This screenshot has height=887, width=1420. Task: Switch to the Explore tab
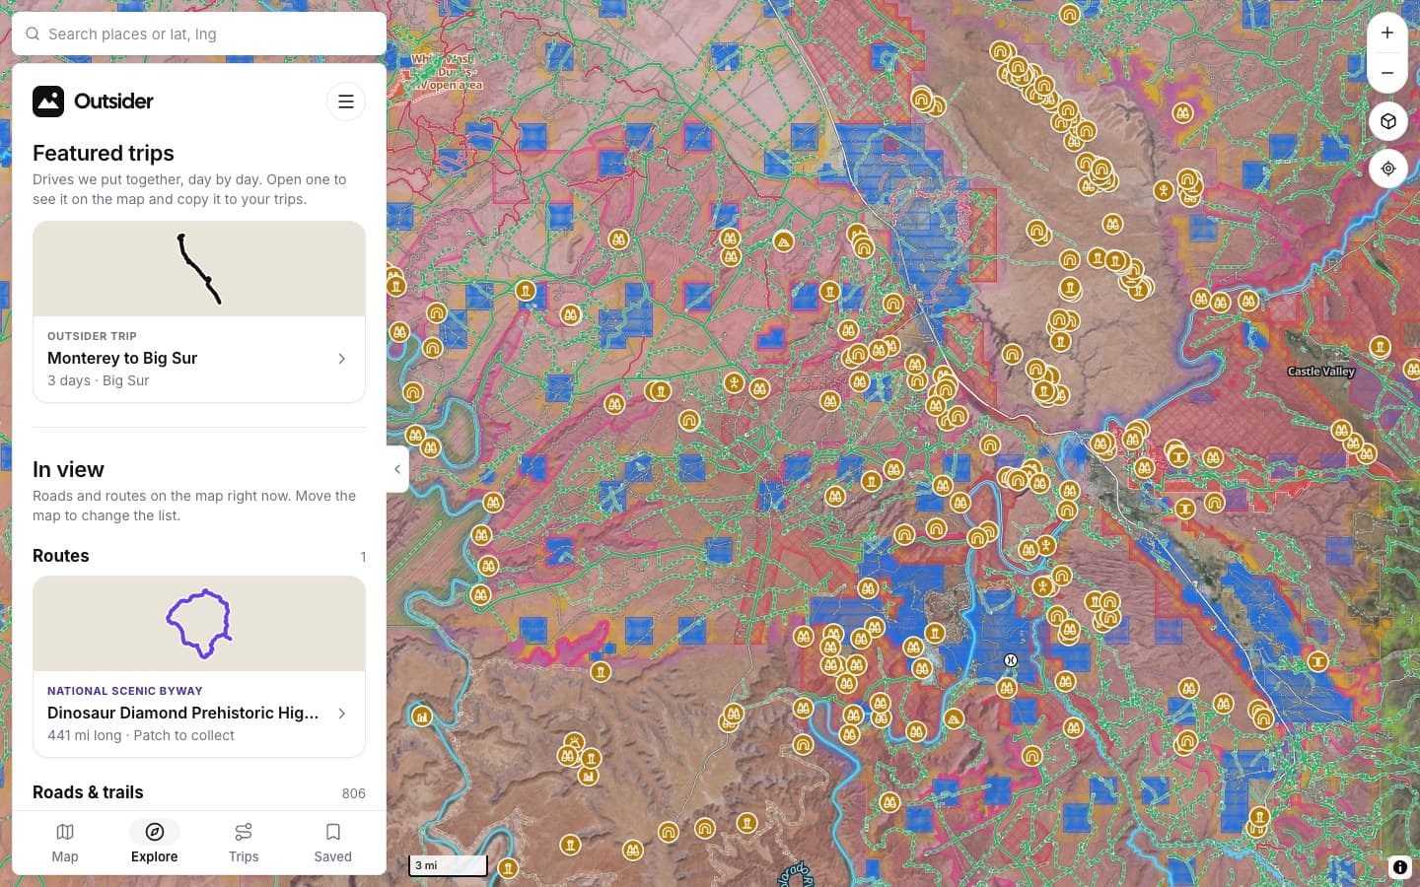point(155,843)
